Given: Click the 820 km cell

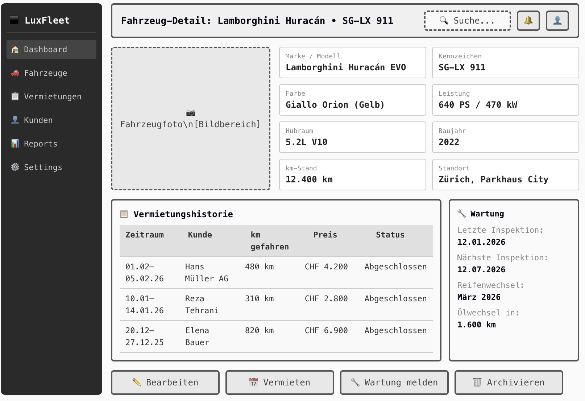Looking at the screenshot, I should coord(260,330).
